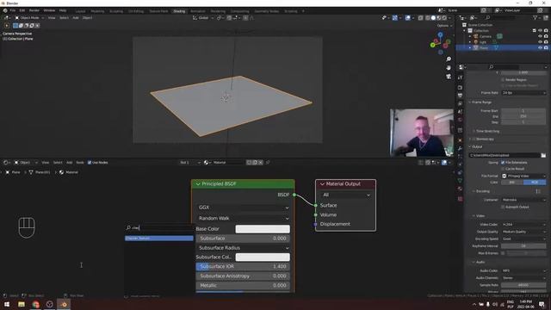
Task: Open the Audio Codec dropdown
Action: pyautogui.click(x=523, y=270)
